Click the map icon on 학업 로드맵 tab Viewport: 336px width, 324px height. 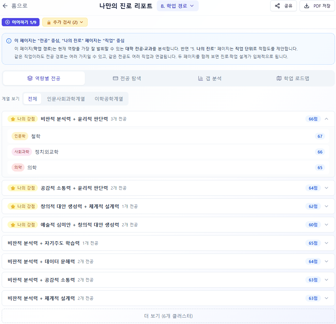(279, 78)
